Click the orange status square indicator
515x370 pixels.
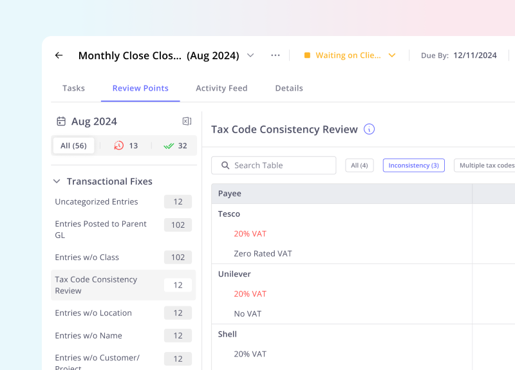[307, 55]
